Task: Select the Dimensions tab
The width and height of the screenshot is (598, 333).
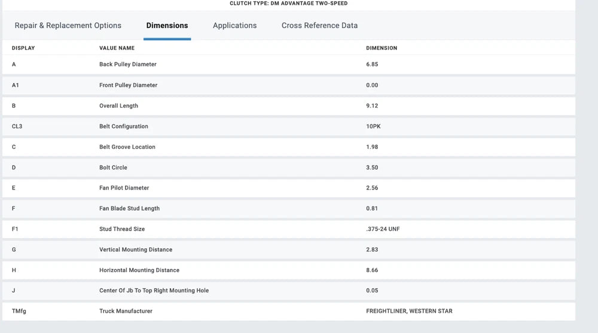Action: click(x=167, y=26)
